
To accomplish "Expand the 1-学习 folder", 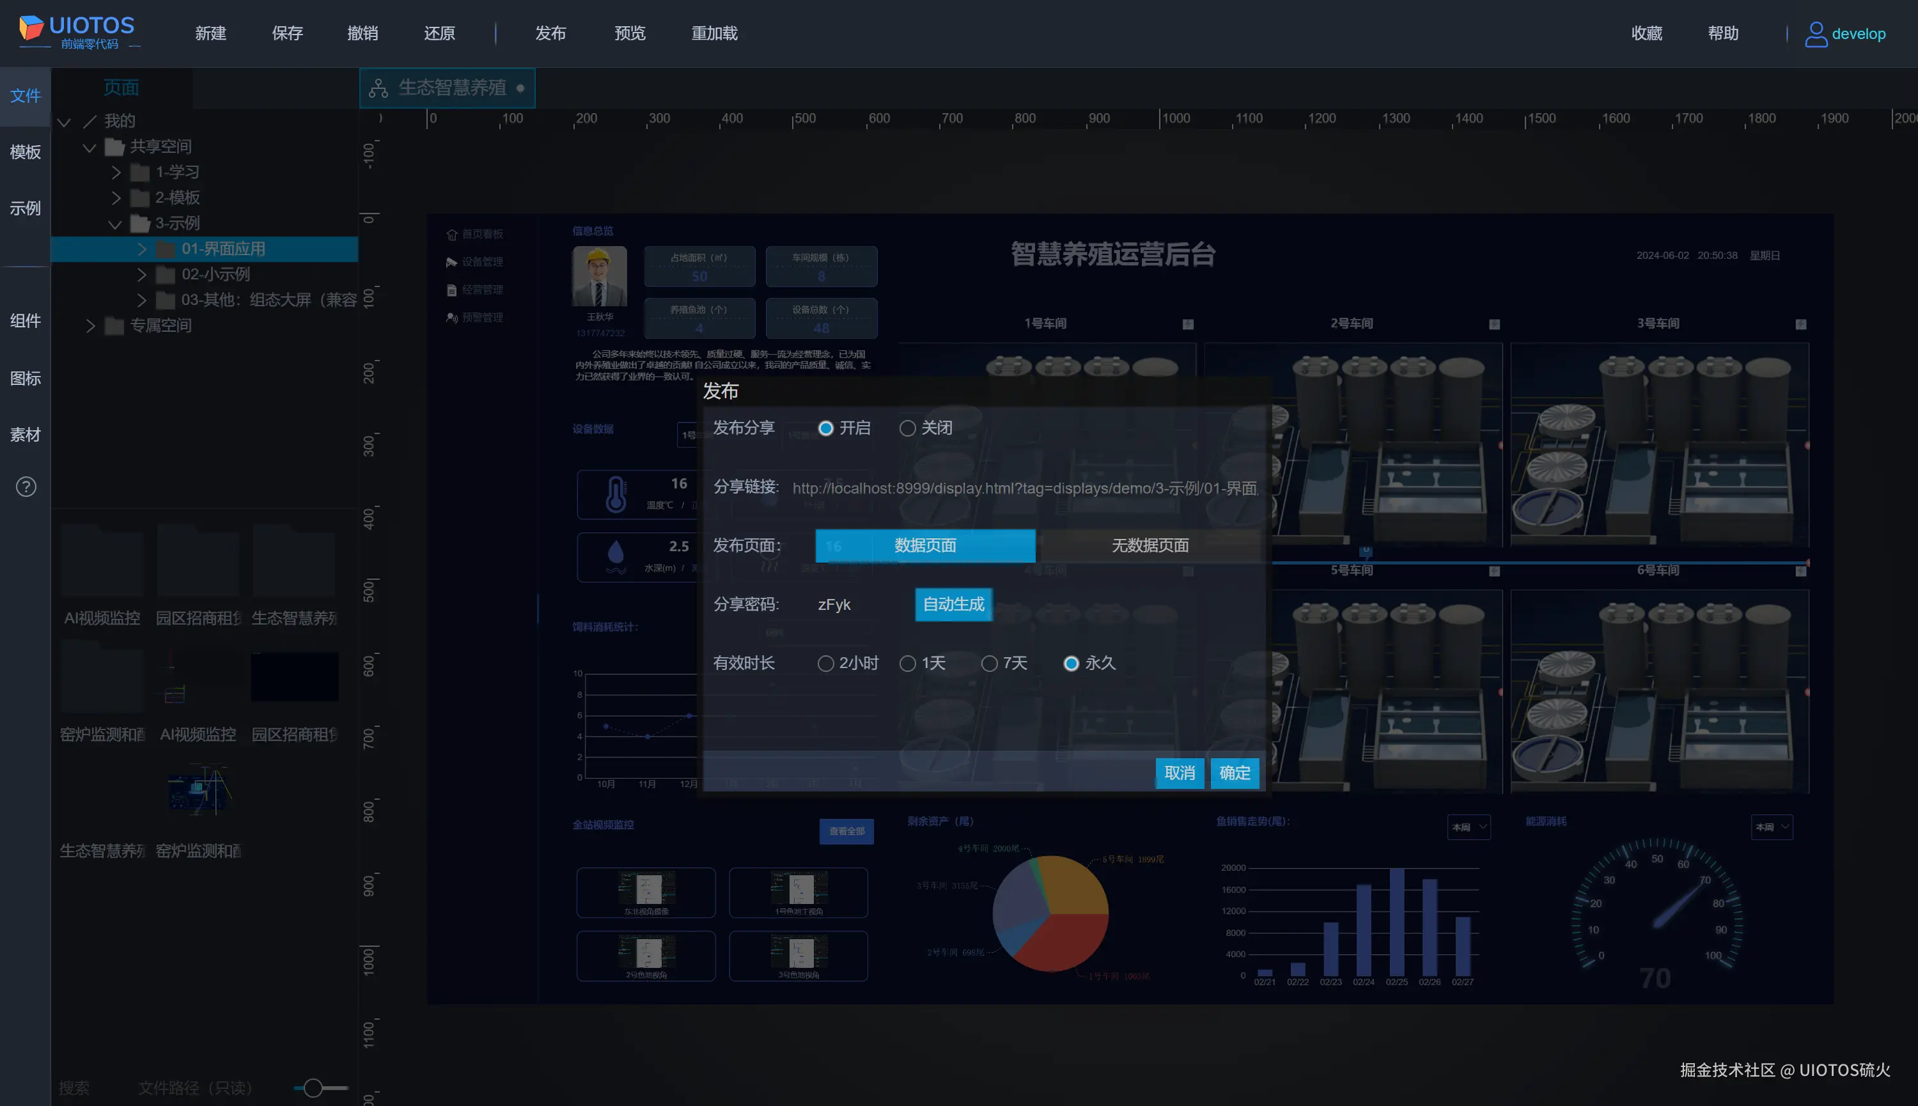I will [x=116, y=173].
